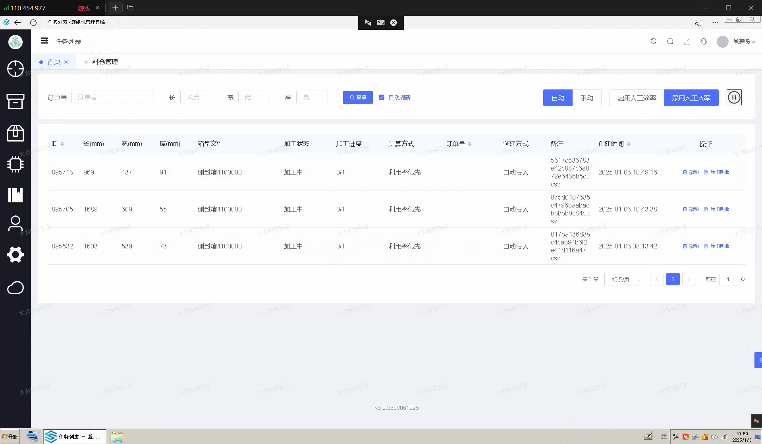Click 压切明细 for task 895713

[x=716, y=172]
